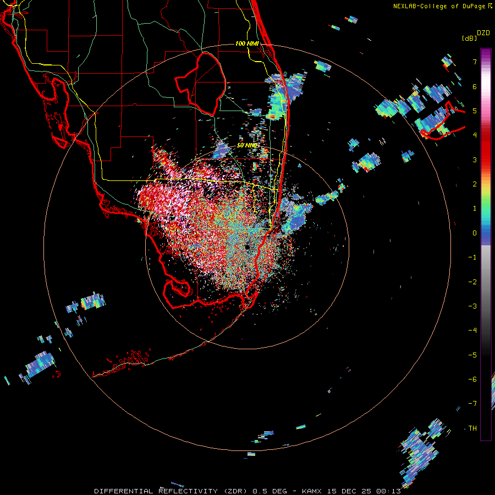The height and width of the screenshot is (495, 495).
Task: Click the 15 DEC 25 date
Action: click(349, 491)
